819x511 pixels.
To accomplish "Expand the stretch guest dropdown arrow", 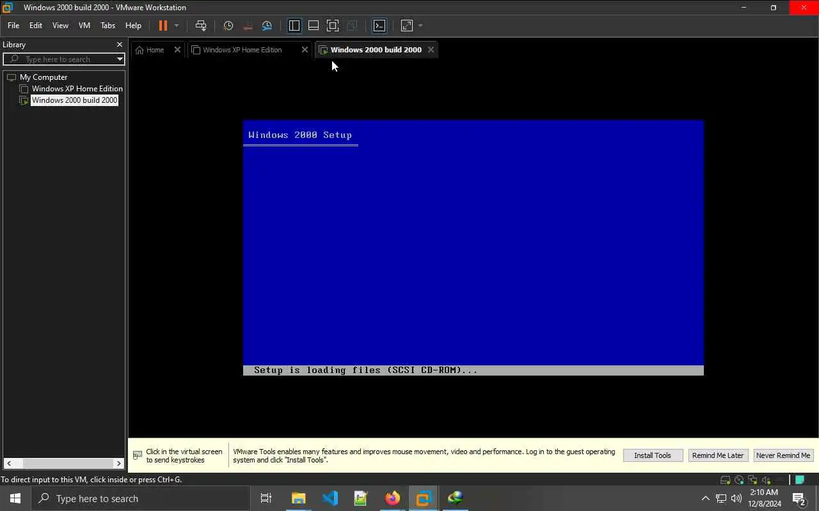I will [x=420, y=26].
